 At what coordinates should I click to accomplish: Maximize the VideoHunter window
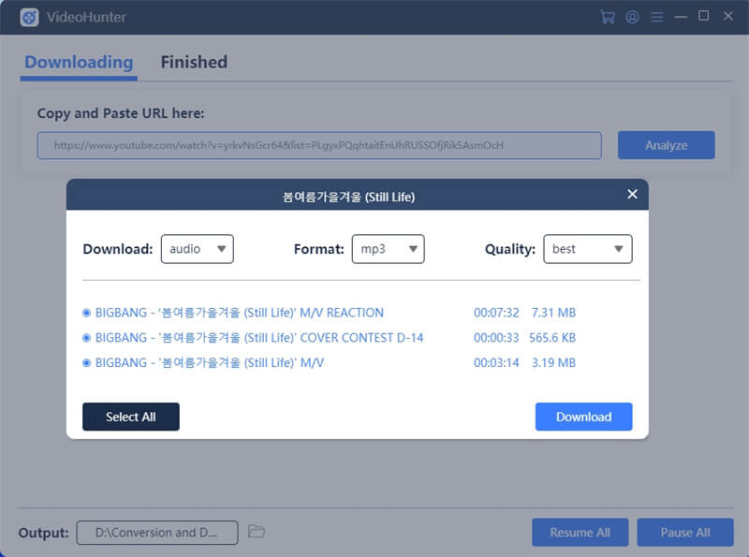[704, 16]
